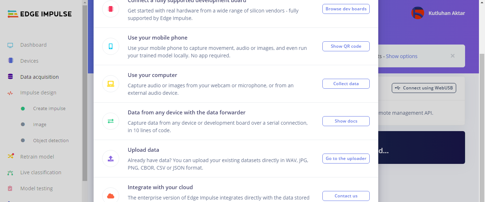485x202 pixels.
Task: Click the development board chip icon
Action: 111,9
